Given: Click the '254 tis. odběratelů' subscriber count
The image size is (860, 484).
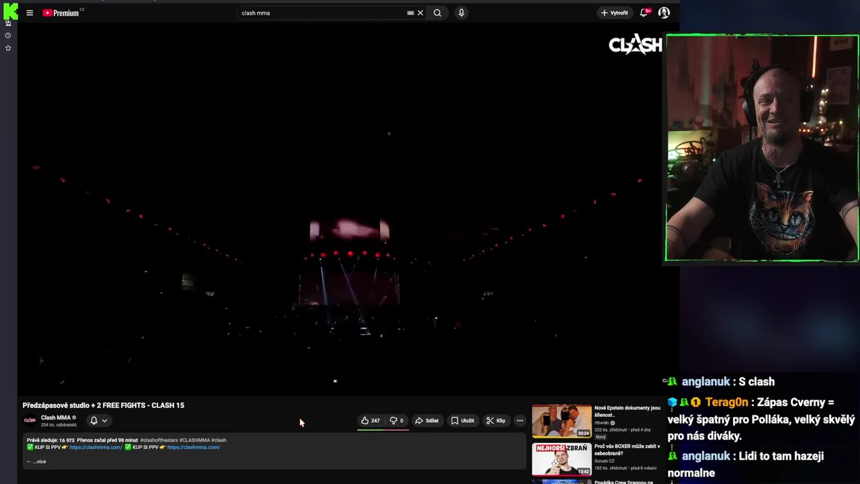Looking at the screenshot, I should click(x=58, y=425).
